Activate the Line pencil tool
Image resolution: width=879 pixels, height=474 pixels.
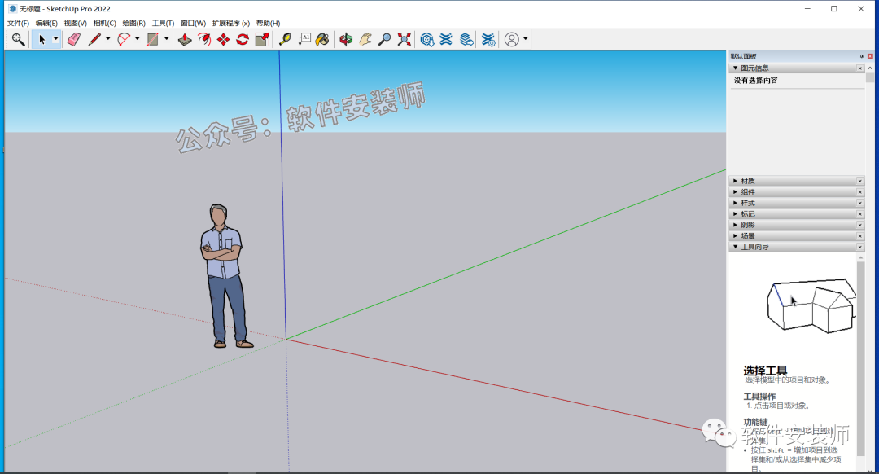point(94,39)
